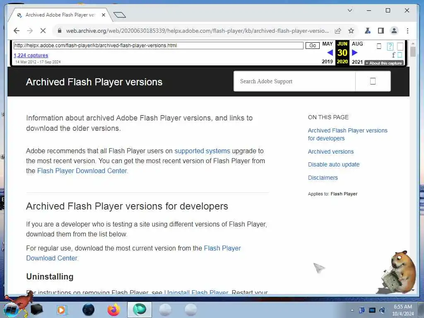
Task: Open the tab search chevron
Action: point(349,10)
